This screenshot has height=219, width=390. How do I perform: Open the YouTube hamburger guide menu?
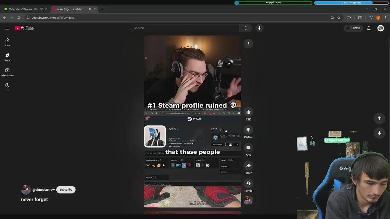click(x=7, y=28)
